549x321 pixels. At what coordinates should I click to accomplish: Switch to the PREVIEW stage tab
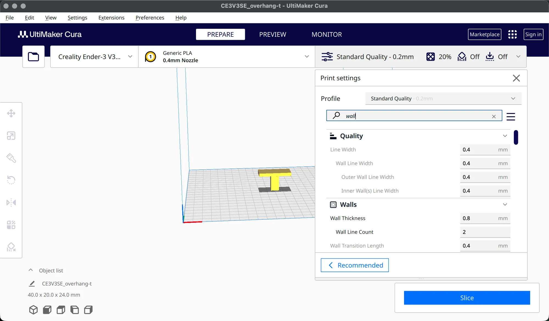273,34
